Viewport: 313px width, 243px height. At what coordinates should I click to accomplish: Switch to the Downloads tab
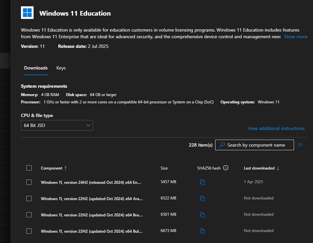(x=36, y=68)
